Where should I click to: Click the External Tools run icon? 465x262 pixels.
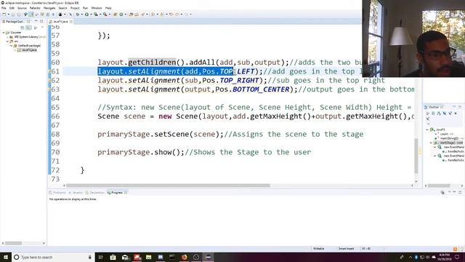tap(105, 15)
